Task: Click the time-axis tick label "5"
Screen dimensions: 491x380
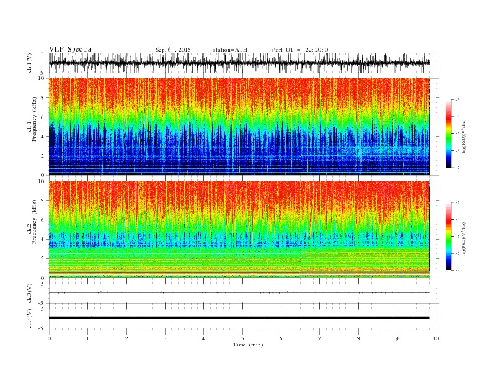Action: tap(242, 338)
